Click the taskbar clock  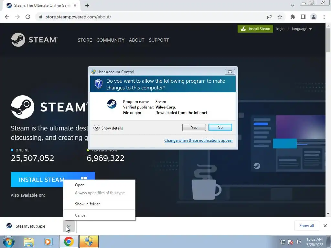coord(315,242)
